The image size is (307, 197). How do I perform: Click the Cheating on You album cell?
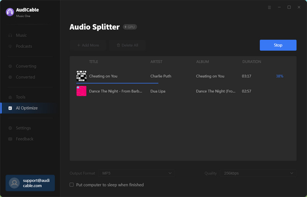point(210,76)
